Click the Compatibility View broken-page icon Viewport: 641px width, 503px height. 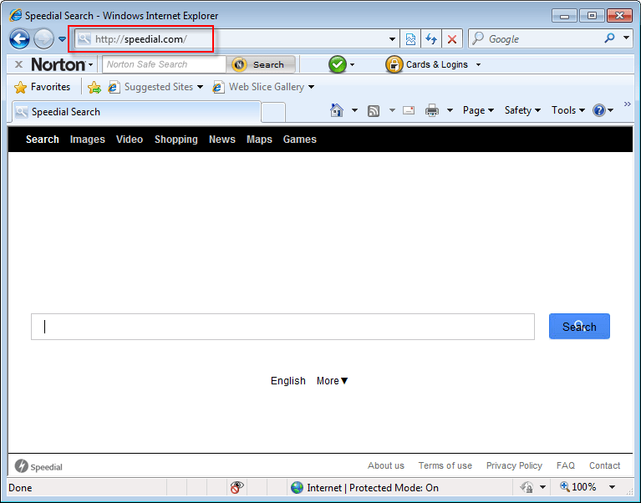click(x=410, y=39)
